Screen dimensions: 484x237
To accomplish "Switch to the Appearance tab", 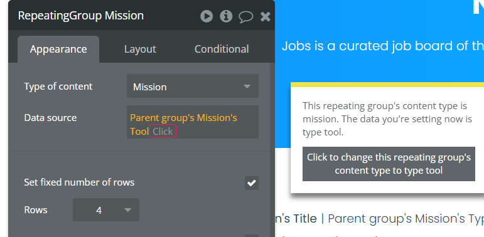I will pyautogui.click(x=58, y=50).
